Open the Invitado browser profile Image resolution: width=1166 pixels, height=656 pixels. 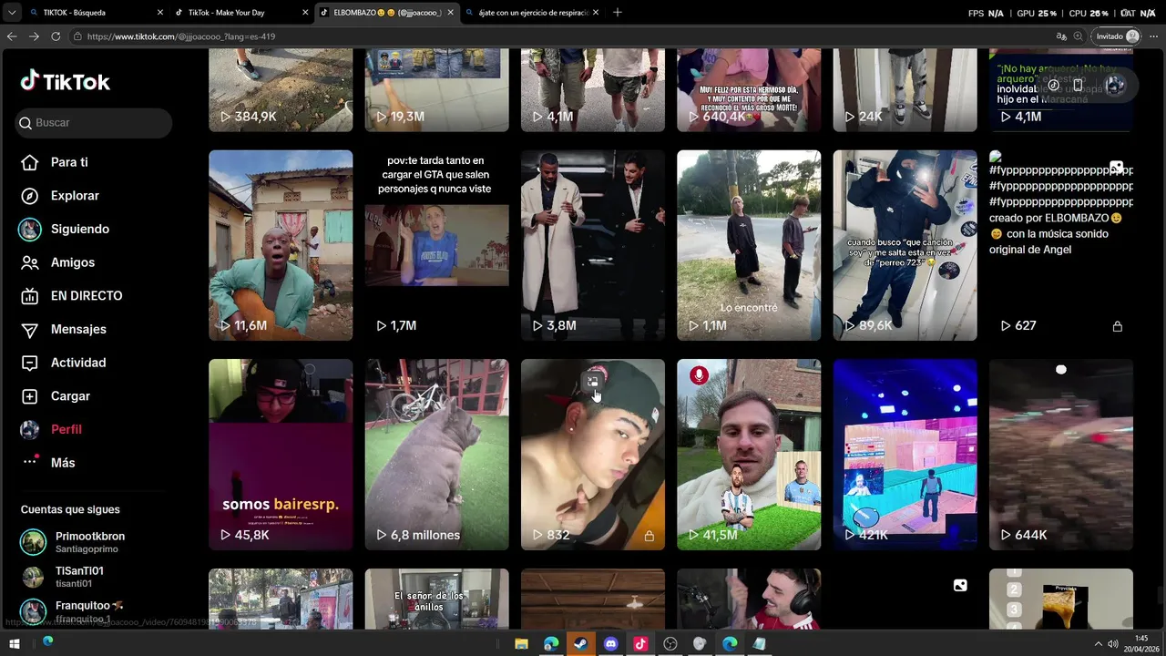point(1117,36)
